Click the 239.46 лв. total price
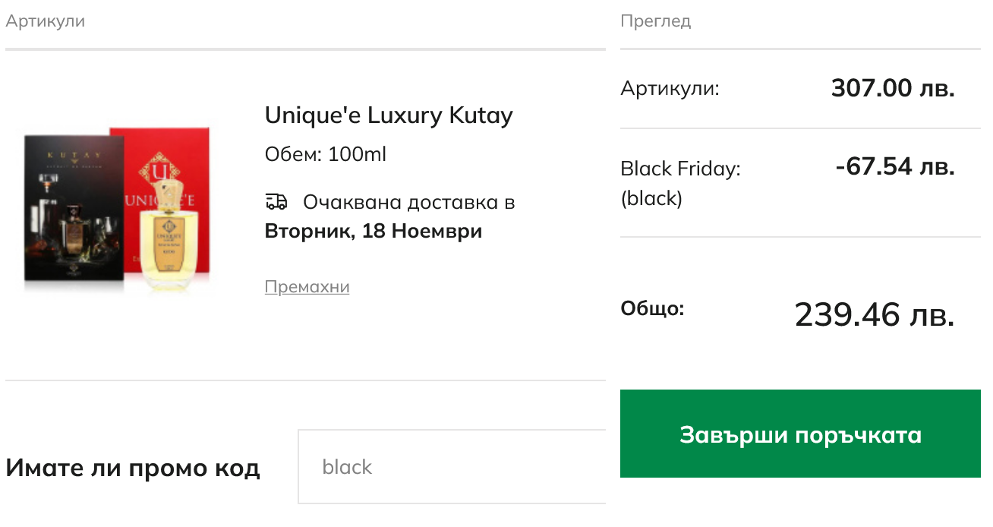The height and width of the screenshot is (527, 993). click(x=874, y=314)
